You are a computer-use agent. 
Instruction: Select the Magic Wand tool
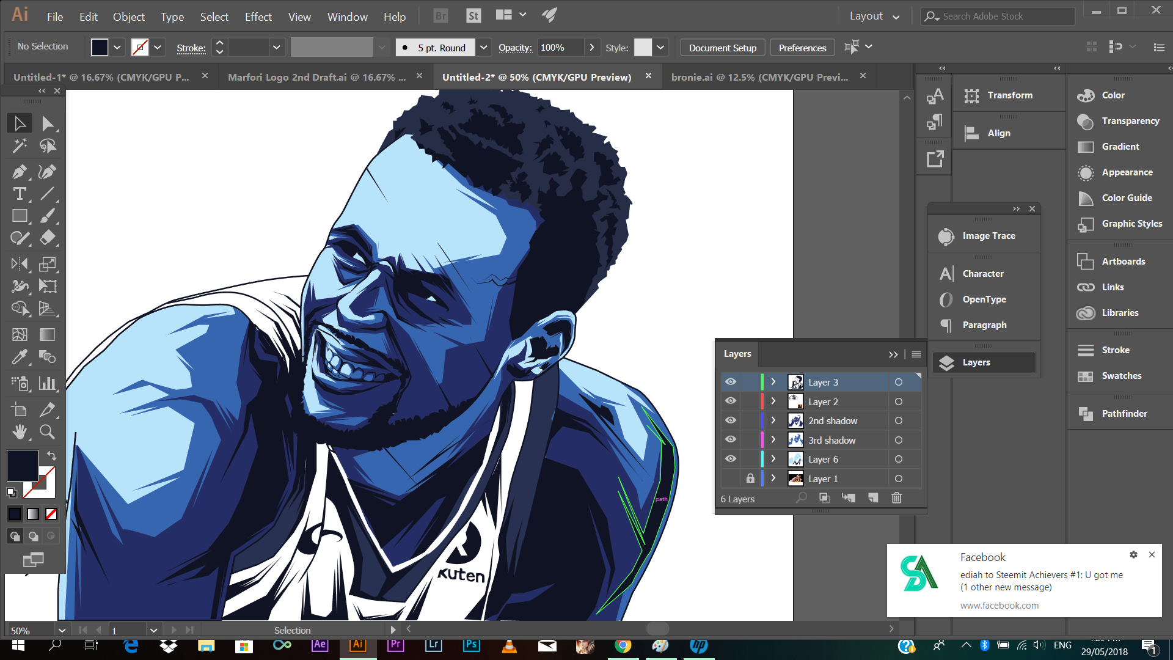tap(20, 145)
